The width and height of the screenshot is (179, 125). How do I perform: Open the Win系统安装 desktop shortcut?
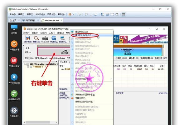[14, 79]
